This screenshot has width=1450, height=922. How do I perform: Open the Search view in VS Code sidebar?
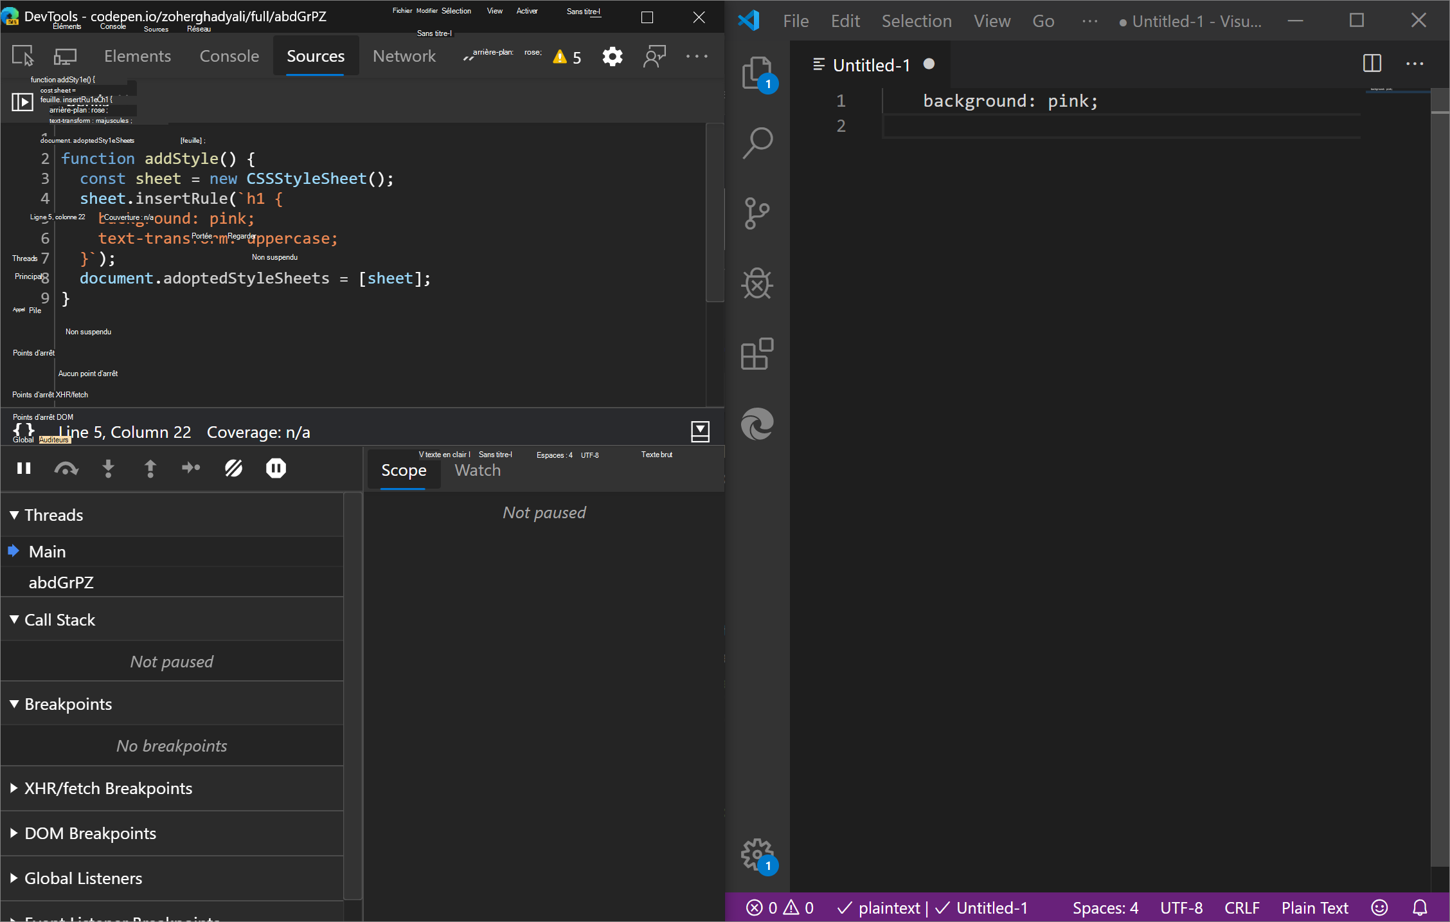757,143
